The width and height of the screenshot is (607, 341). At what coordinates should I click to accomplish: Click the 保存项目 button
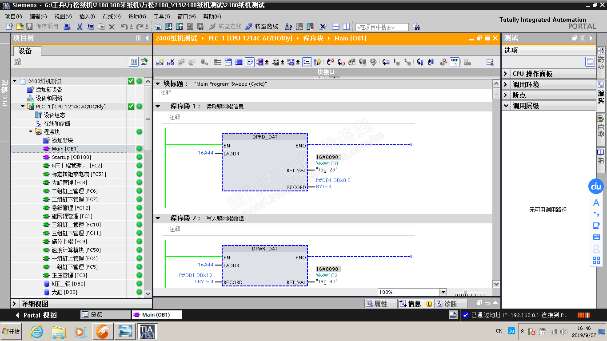(x=43, y=27)
